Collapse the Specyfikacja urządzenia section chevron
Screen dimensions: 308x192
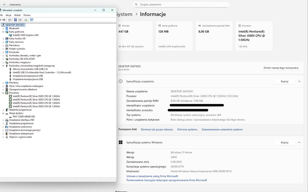(299, 81)
